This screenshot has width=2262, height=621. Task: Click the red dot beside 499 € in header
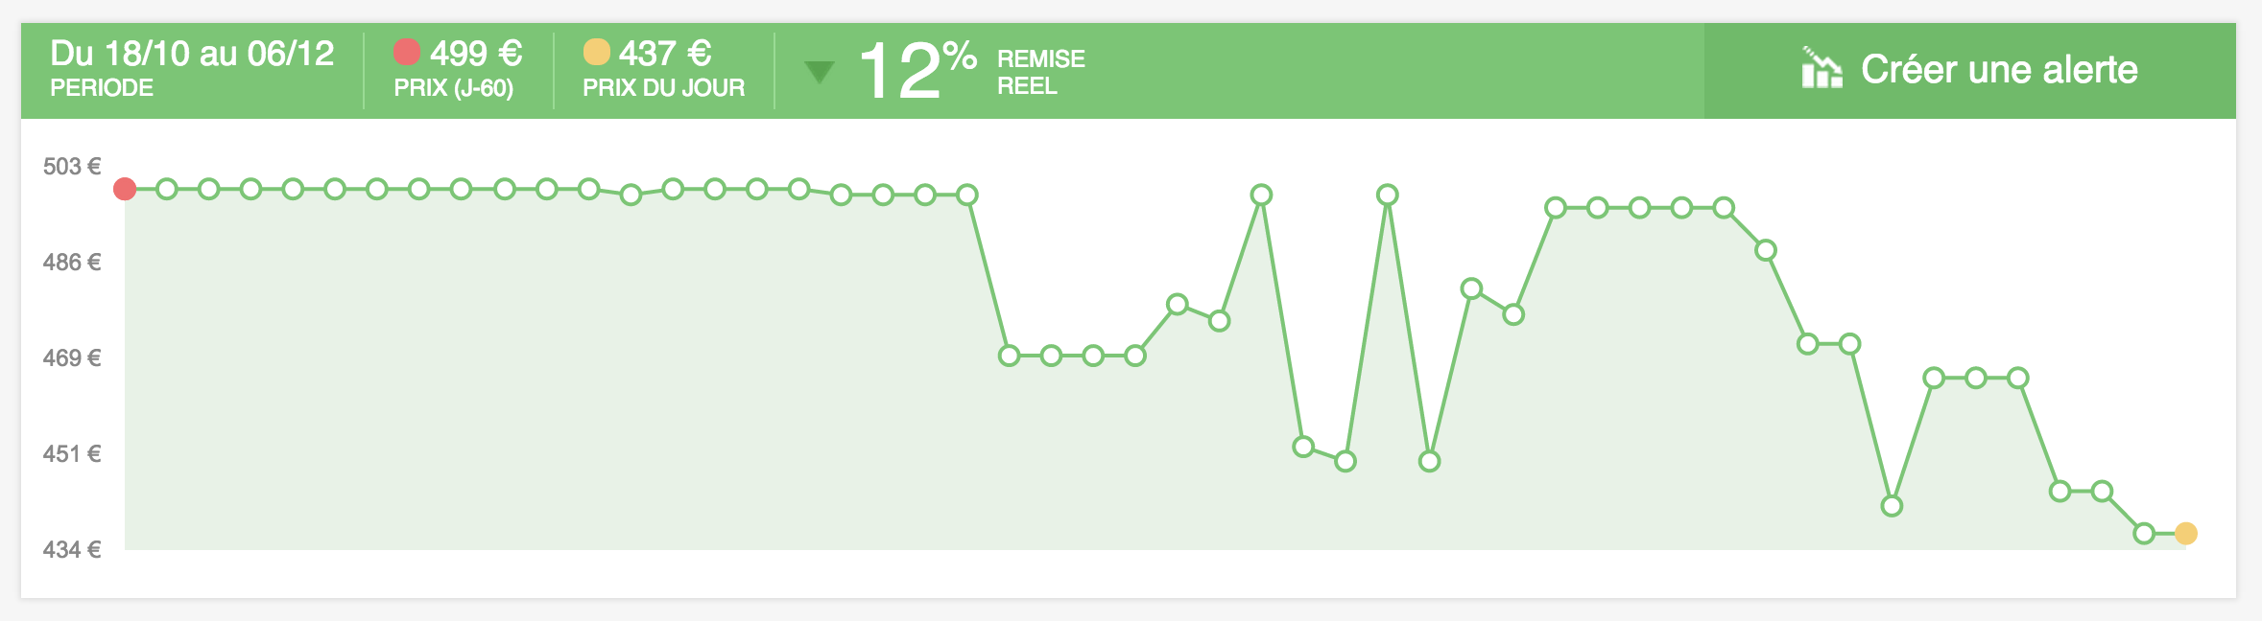[407, 52]
